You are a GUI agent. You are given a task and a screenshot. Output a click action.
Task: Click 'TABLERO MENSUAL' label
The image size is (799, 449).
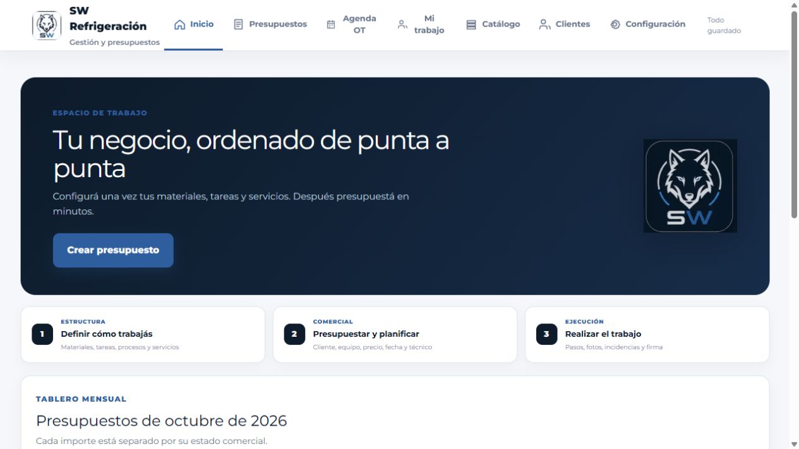[81, 399]
